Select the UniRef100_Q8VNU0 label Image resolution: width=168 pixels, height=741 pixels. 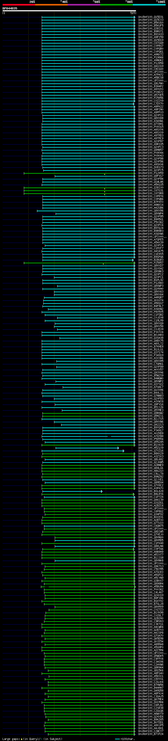coord(151,537)
